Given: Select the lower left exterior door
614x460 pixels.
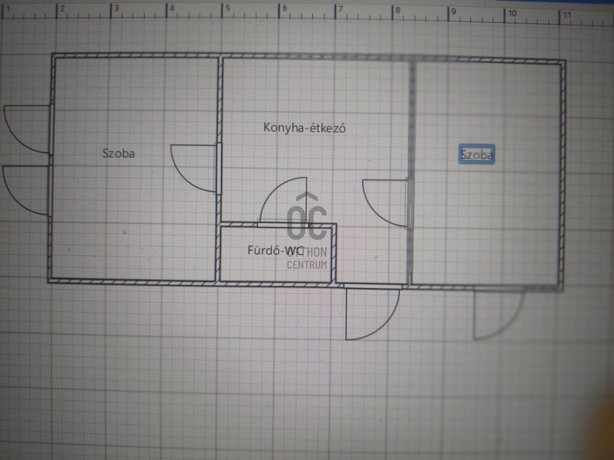Looking at the screenshot, I should click(x=26, y=190).
